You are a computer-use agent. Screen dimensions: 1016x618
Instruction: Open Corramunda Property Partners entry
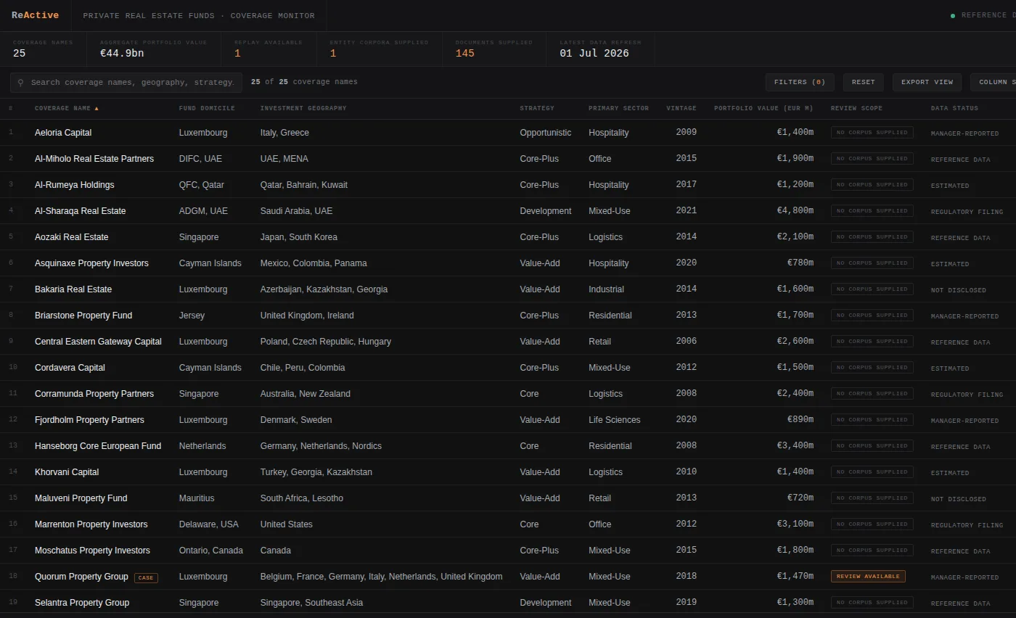coord(94,394)
